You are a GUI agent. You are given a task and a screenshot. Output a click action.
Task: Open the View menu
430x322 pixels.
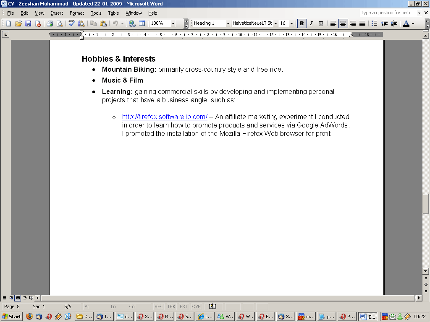click(39, 13)
